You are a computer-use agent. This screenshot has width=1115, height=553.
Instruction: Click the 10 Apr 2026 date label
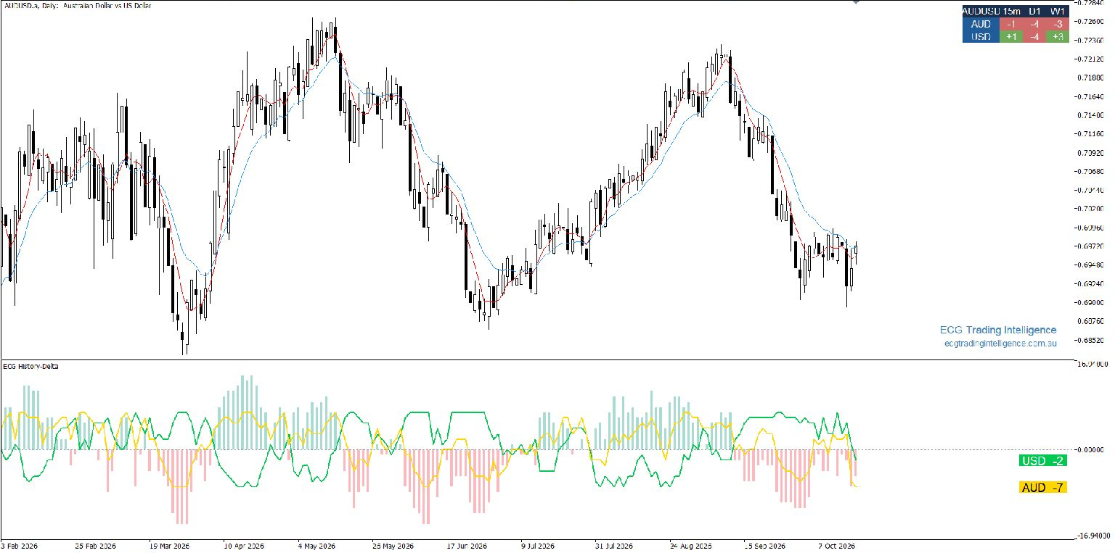pyautogui.click(x=244, y=546)
